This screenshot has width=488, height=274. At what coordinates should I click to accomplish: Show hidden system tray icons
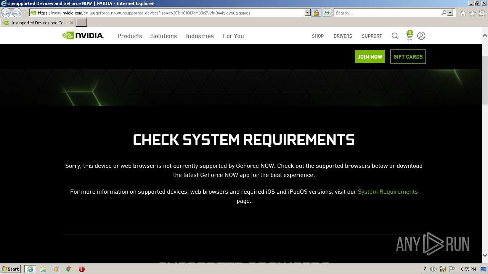pyautogui.click(x=425, y=269)
